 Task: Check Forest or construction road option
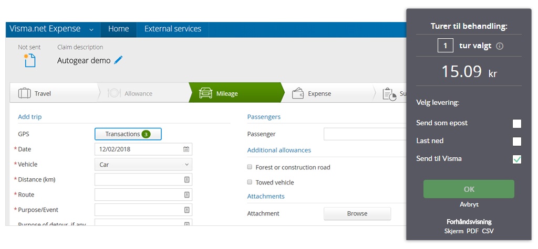click(x=250, y=167)
